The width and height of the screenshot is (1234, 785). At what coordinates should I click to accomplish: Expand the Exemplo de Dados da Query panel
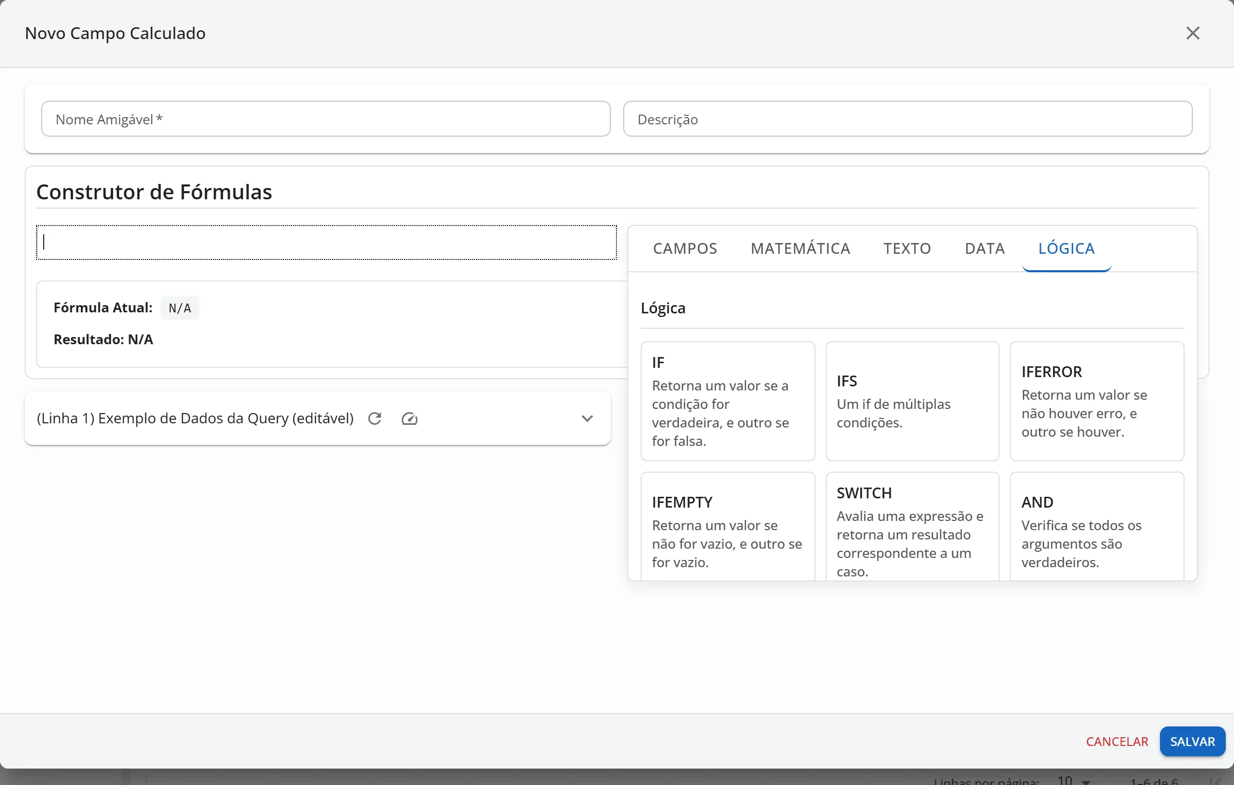pos(587,418)
